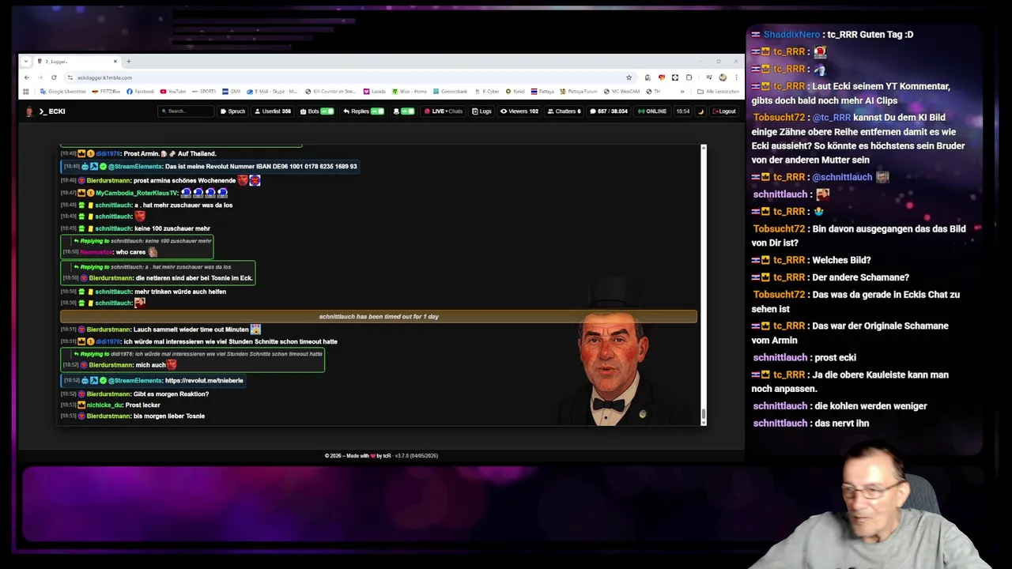Screen dimensions: 1012x569
Task: Open the revolut.me/tnieberle link
Action: 204,381
